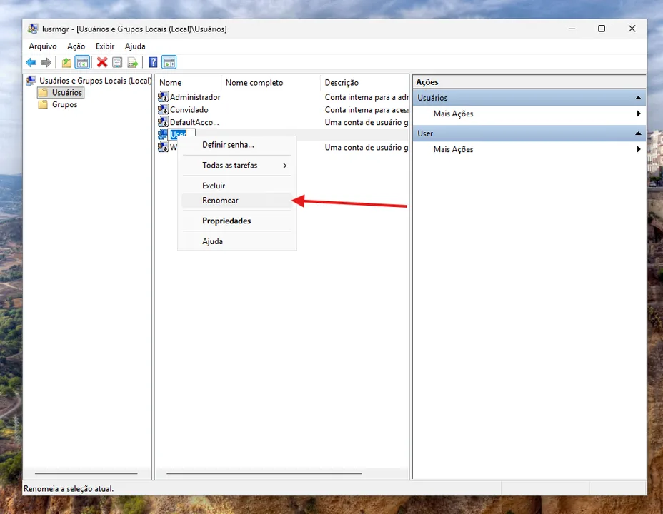The height and width of the screenshot is (514, 663).
Task: Select the Grupos tree node
Action: tap(65, 104)
